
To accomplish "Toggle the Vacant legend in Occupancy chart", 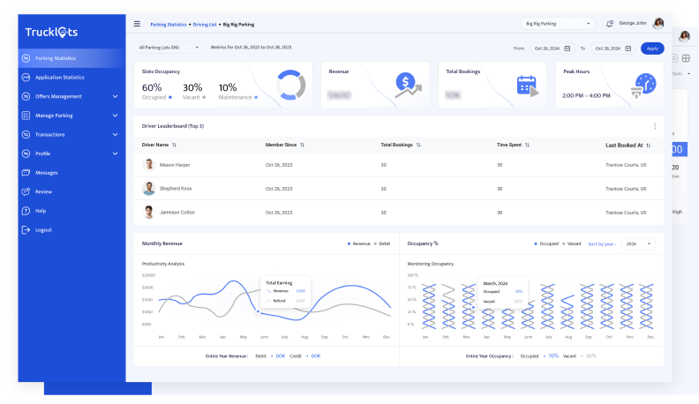I will pyautogui.click(x=572, y=243).
